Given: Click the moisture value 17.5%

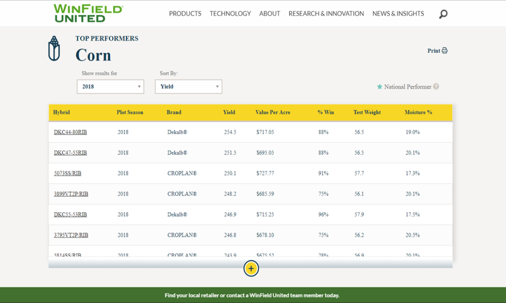Looking at the screenshot, I should [413, 214].
